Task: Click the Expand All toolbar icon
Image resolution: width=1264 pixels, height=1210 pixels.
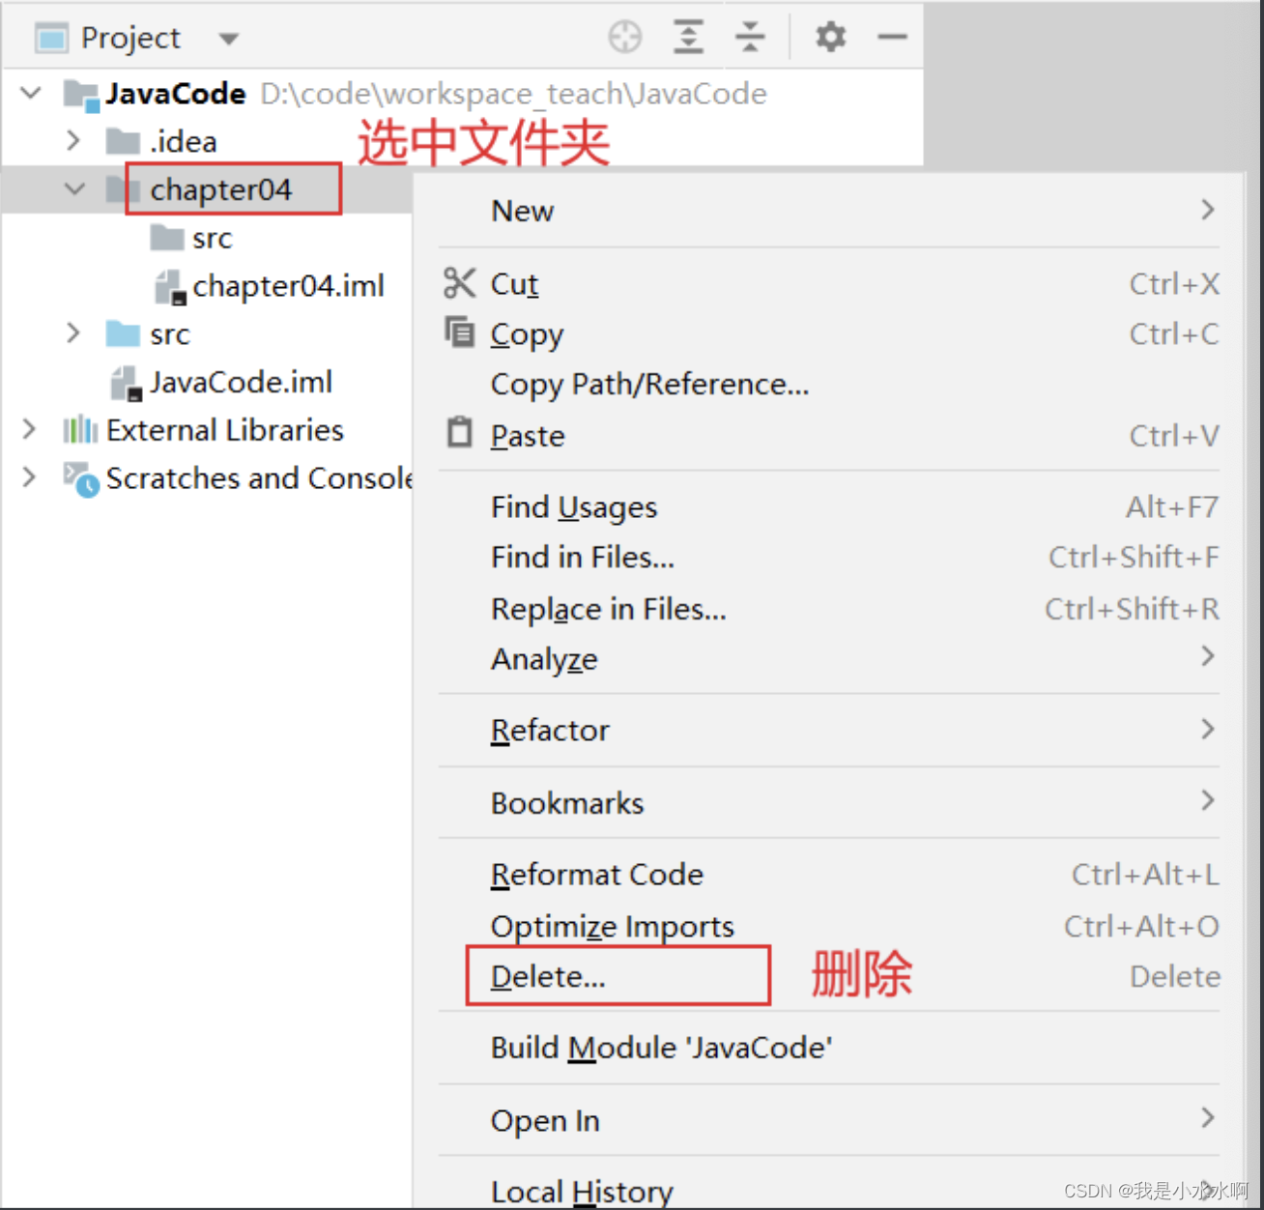Action: pos(688,38)
